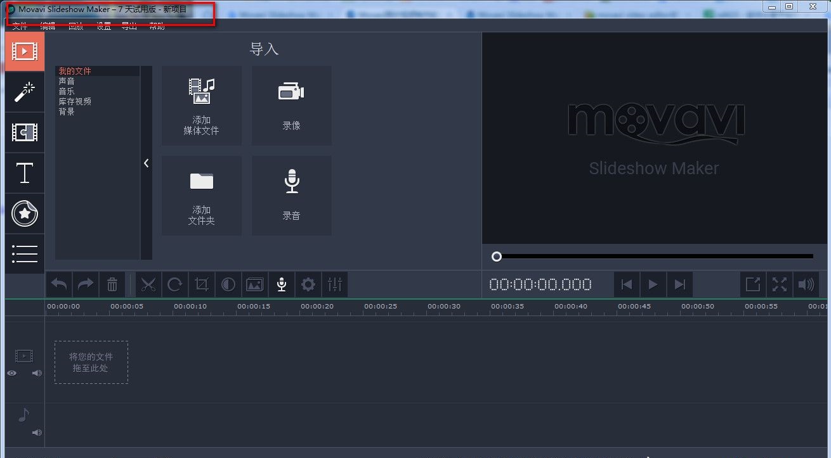The width and height of the screenshot is (831, 458).
Task: Click the 将您的文件拖至此处 drop zone
Action: [91, 362]
